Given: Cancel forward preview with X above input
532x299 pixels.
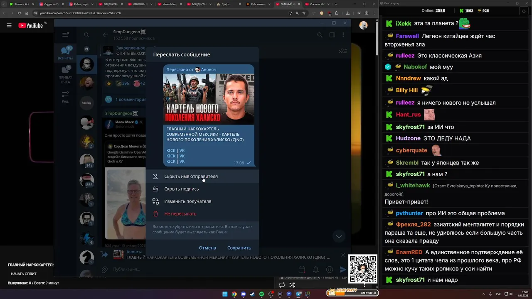Looking at the screenshot, I should coord(343,255).
